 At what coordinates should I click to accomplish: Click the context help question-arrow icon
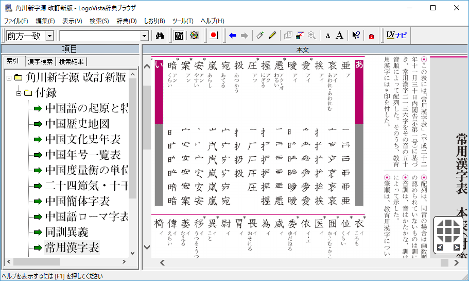(356, 36)
